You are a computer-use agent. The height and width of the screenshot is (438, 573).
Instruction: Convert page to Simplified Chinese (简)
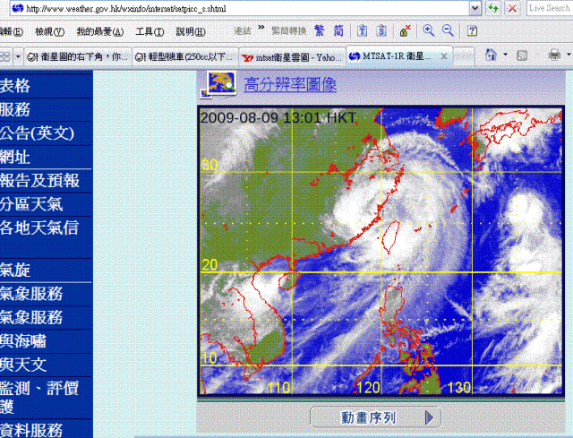tap(338, 30)
